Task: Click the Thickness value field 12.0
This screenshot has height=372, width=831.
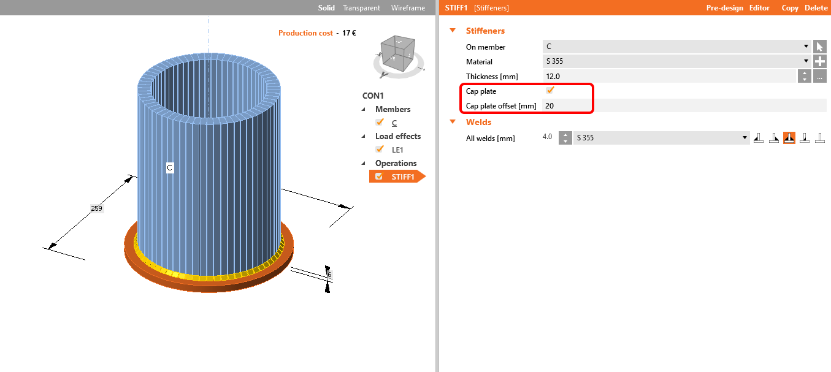Action: 669,77
